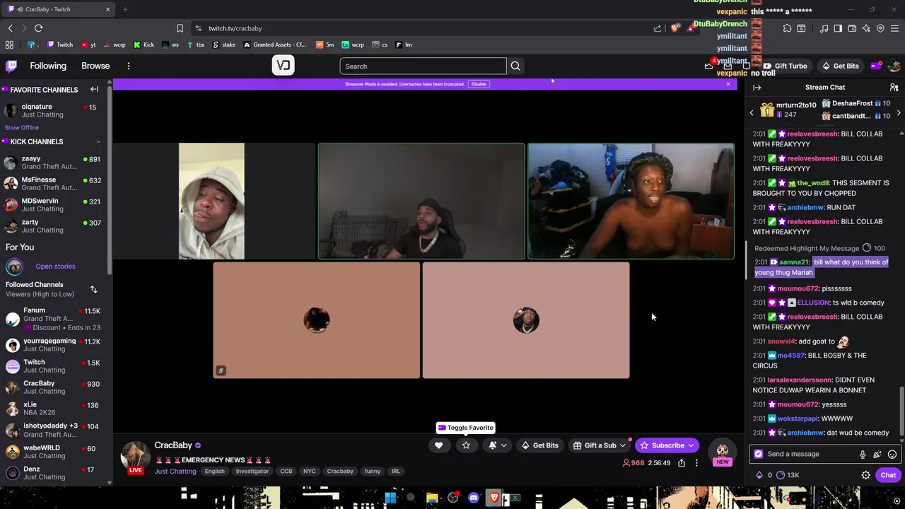
Task: Open Brave main hamburger menu
Action: pyautogui.click(x=894, y=28)
